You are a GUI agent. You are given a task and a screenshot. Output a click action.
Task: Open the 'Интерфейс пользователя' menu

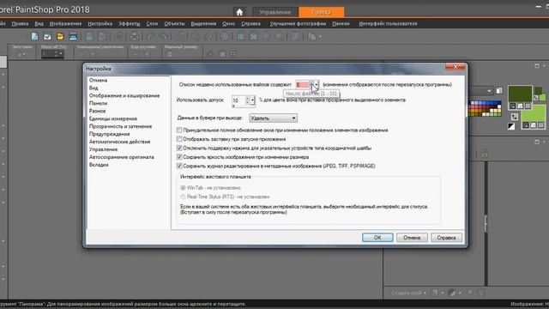click(x=388, y=23)
